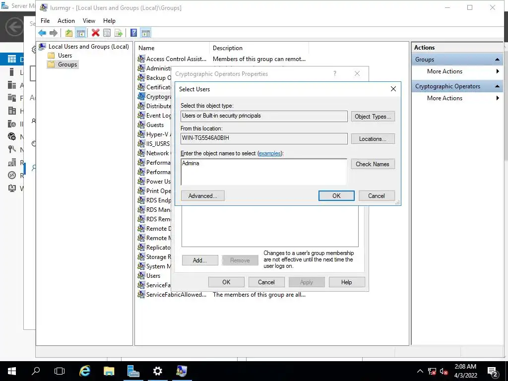Select the IIS_IUSRS group icon
Image resolution: width=508 pixels, height=381 pixels.
point(141,143)
